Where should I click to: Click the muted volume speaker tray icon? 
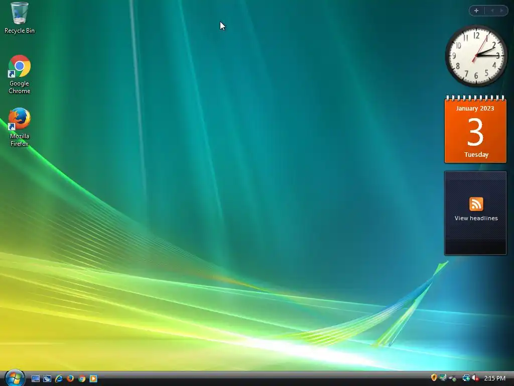(x=475, y=378)
